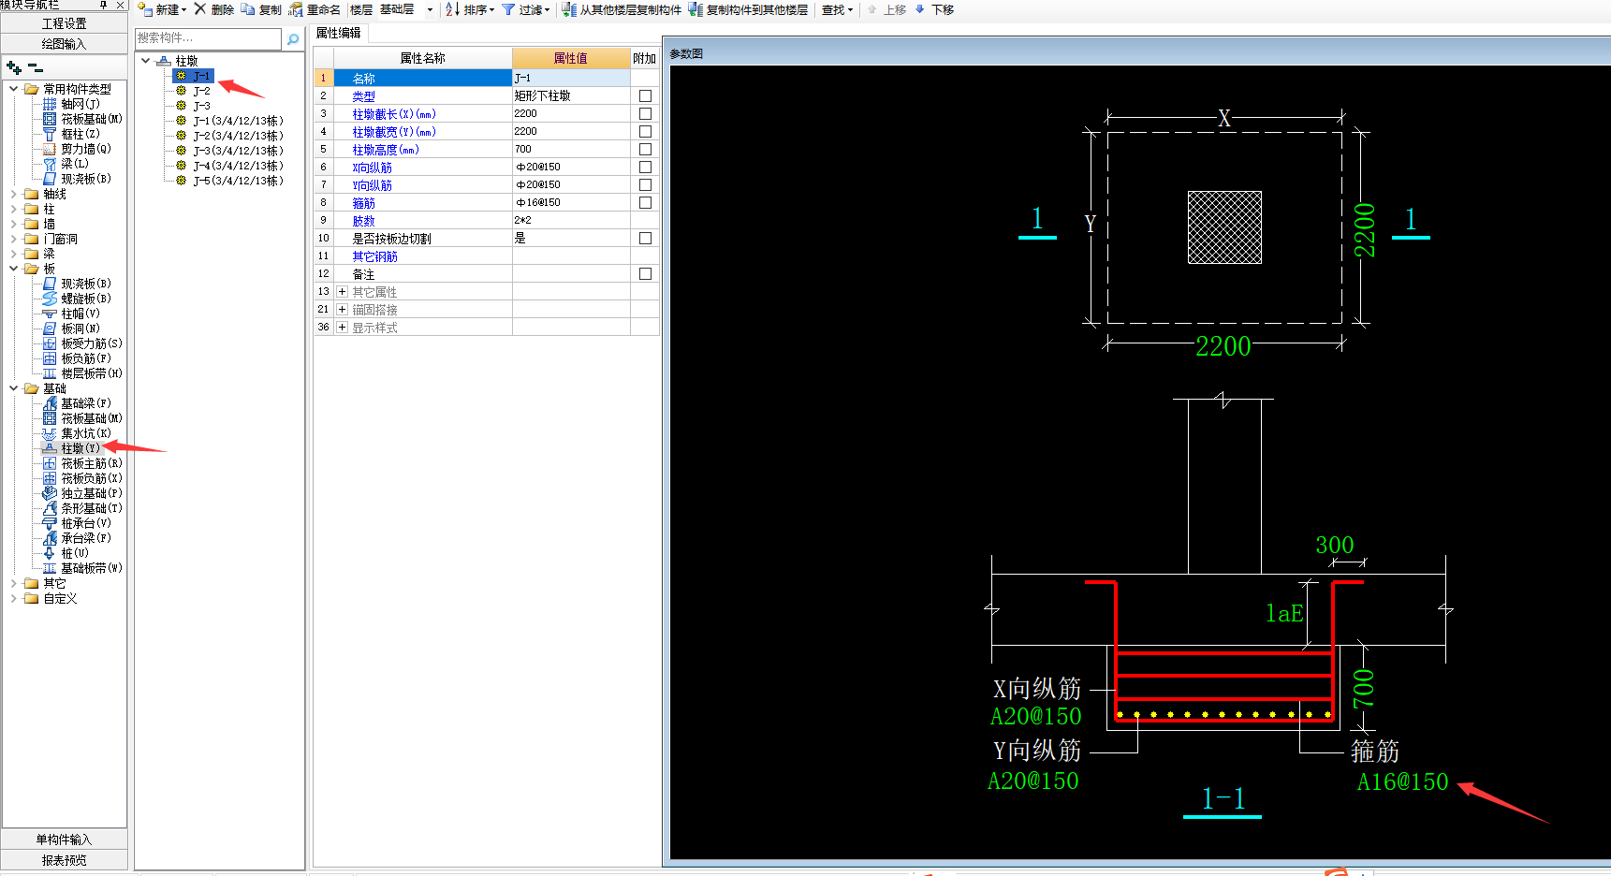This screenshot has height=876, width=1611.
Task: Tick 附加 checkbox for 备注 row
Action: tap(645, 273)
